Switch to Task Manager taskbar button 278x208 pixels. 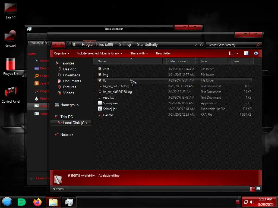69,202
